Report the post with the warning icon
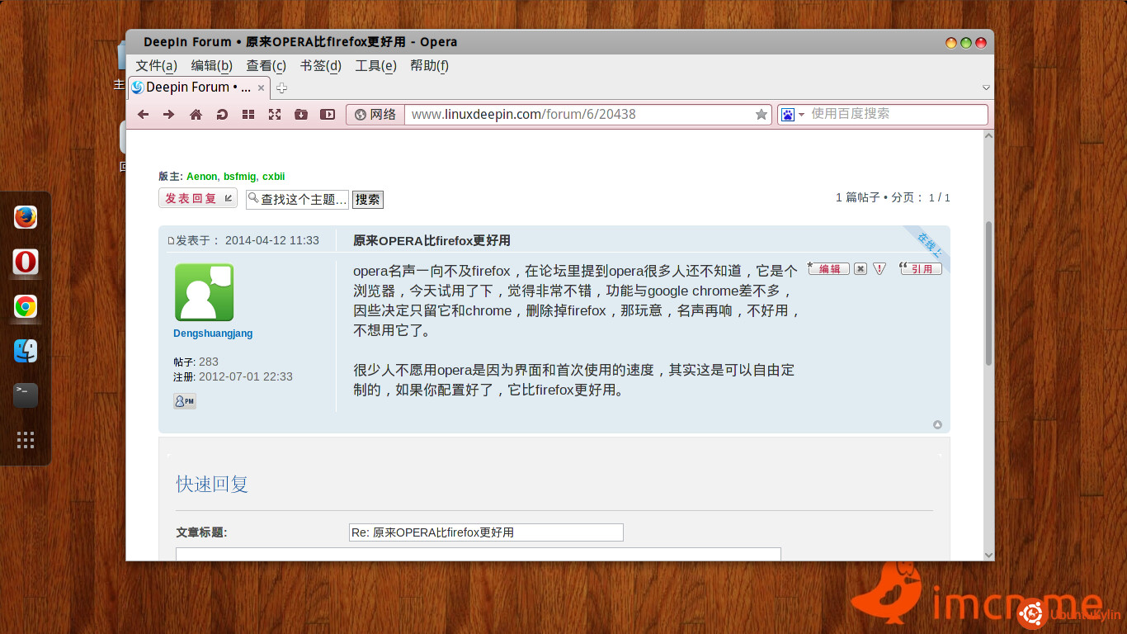 coord(879,268)
